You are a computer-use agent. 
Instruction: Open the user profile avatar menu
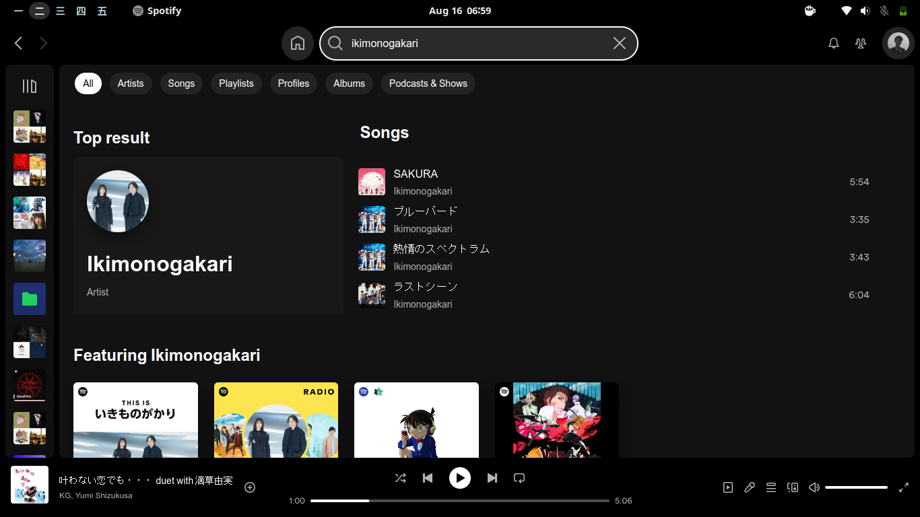898,43
